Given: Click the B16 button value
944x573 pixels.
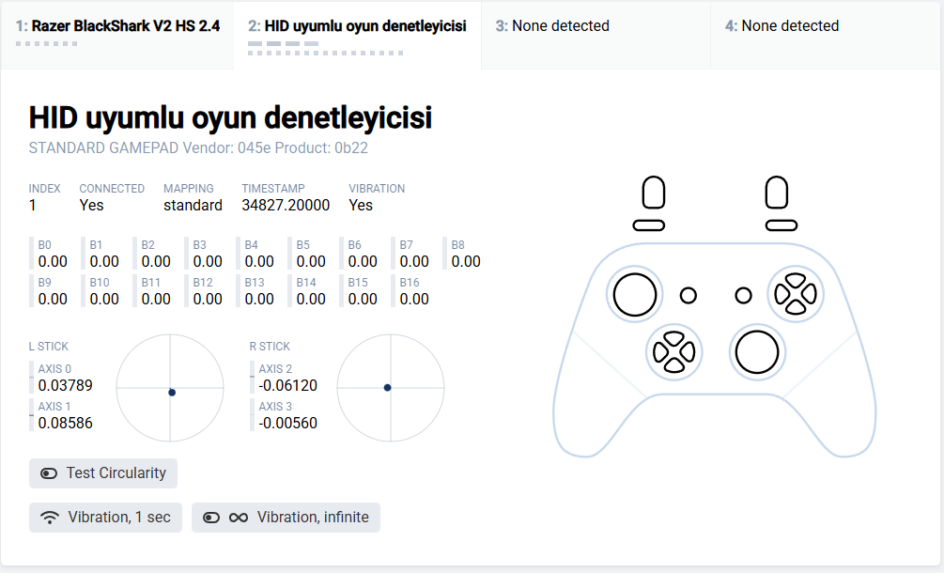Looking at the screenshot, I should [x=414, y=299].
